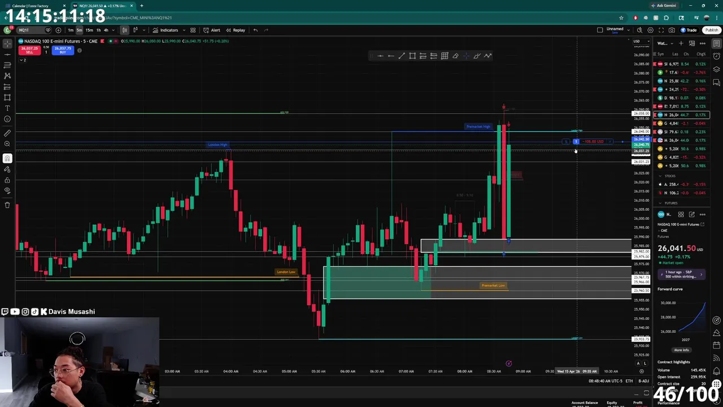Toggle the ADJ adjustment button
Image resolution: width=723 pixels, height=407 pixels.
pos(643,381)
